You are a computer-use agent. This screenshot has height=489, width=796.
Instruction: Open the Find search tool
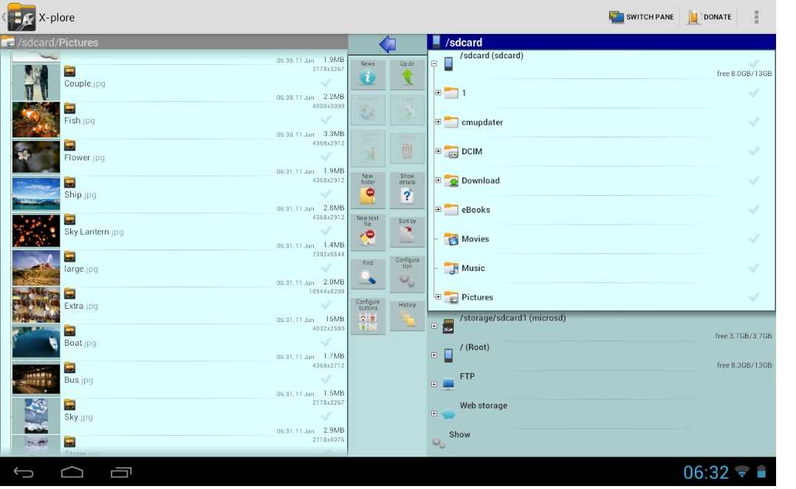[x=368, y=273]
